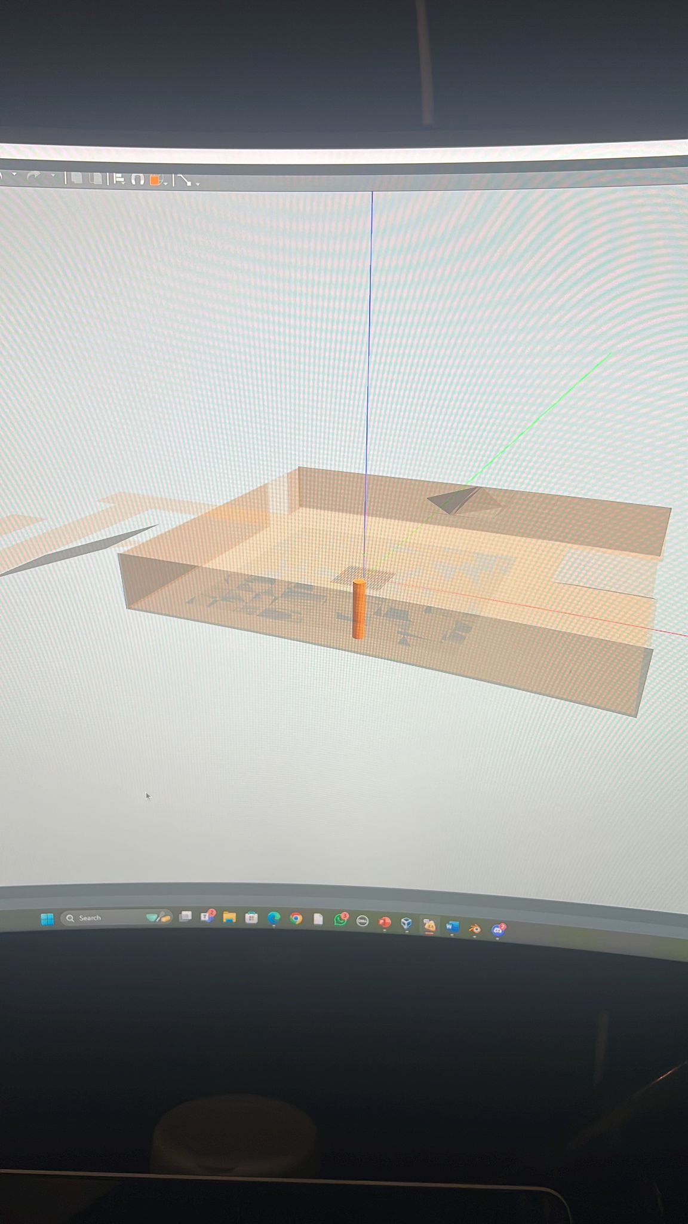Image resolution: width=688 pixels, height=1224 pixels.
Task: Expand the line tool dropdown arrow
Action: [198, 184]
